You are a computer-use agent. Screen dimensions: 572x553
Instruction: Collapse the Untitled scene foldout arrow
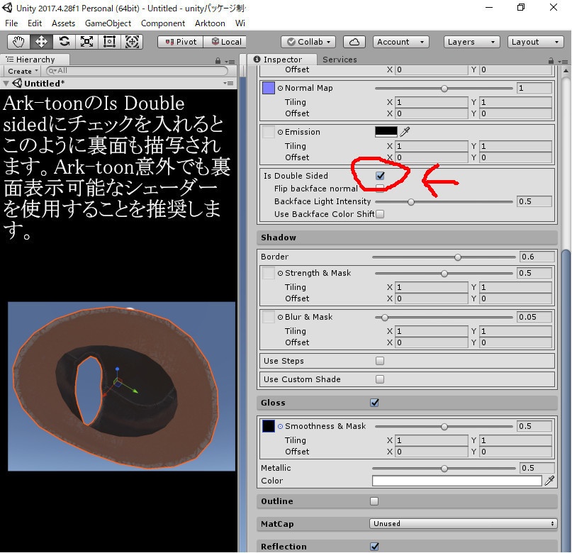[6, 84]
